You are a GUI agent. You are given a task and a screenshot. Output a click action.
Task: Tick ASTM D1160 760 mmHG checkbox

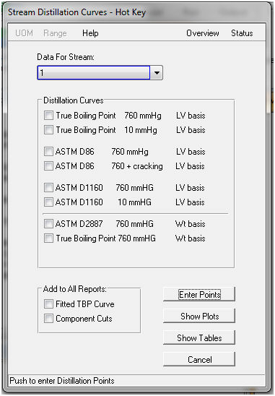coord(48,188)
